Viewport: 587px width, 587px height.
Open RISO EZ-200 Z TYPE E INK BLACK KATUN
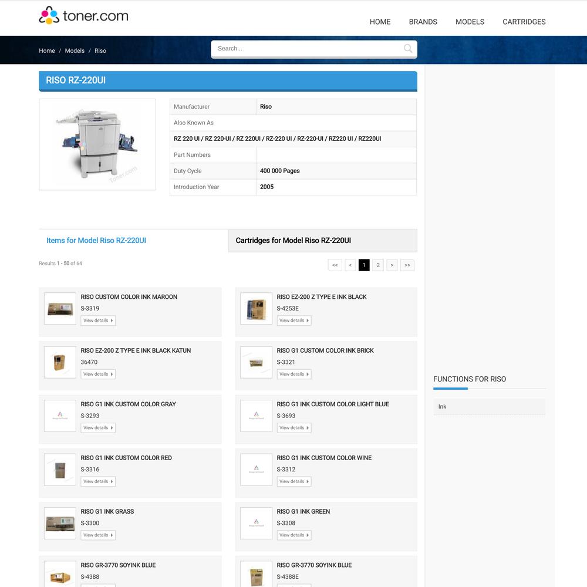(x=136, y=350)
